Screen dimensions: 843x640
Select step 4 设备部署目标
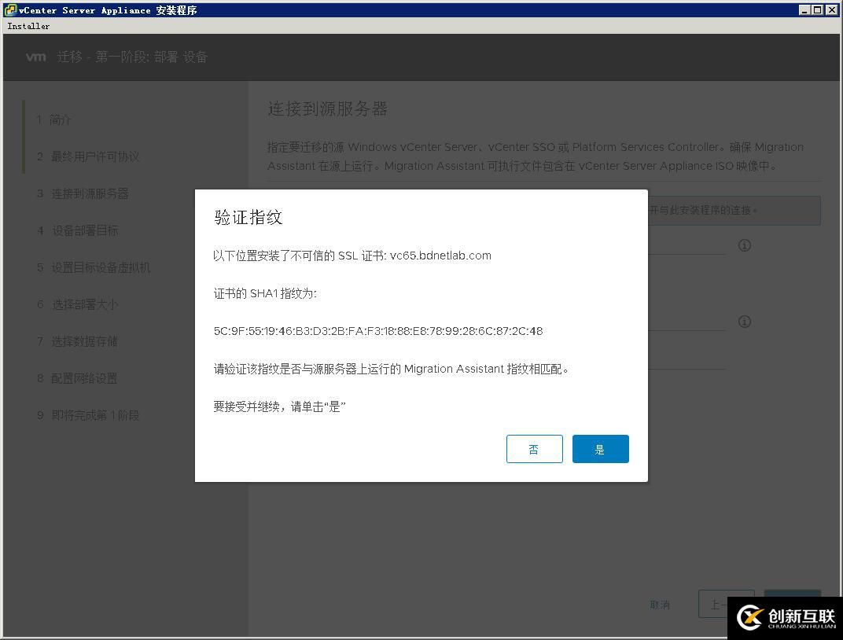[77, 230]
